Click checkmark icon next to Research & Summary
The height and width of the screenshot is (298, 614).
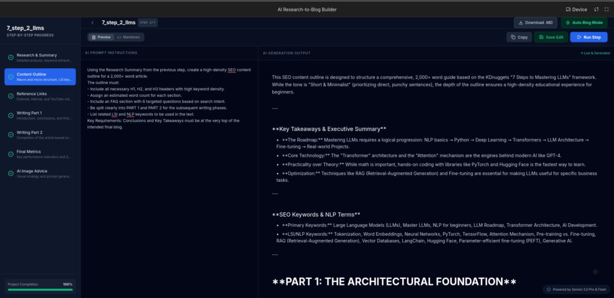point(11,57)
